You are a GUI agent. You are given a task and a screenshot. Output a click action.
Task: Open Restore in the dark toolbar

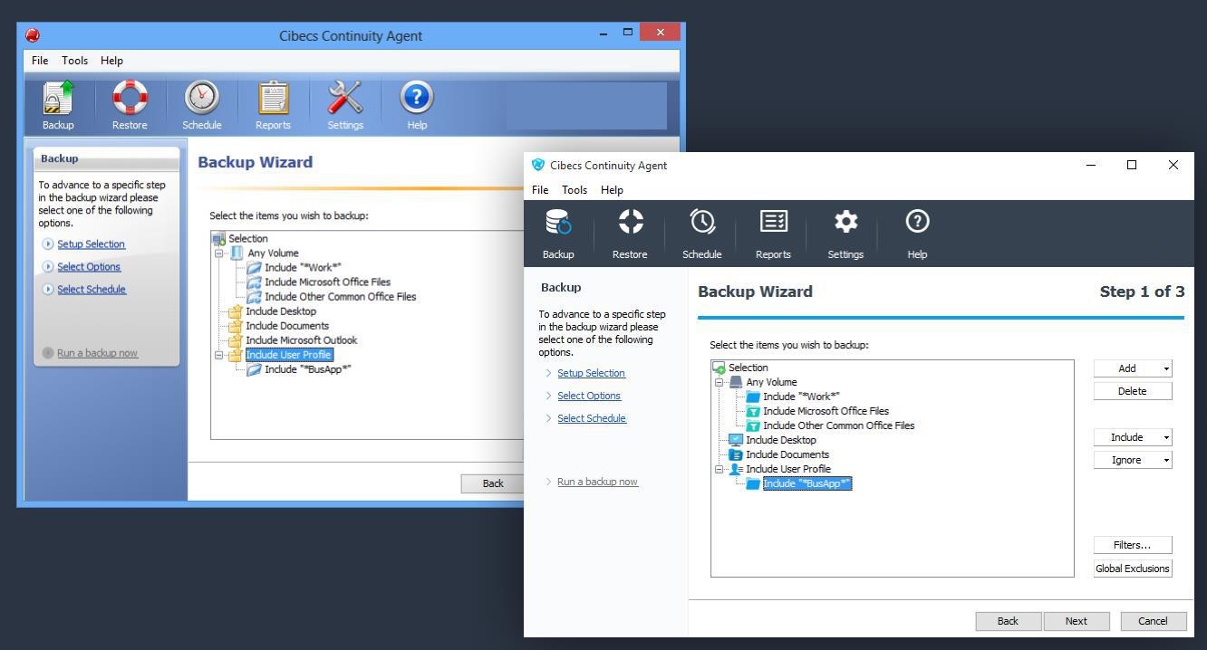[x=630, y=223]
